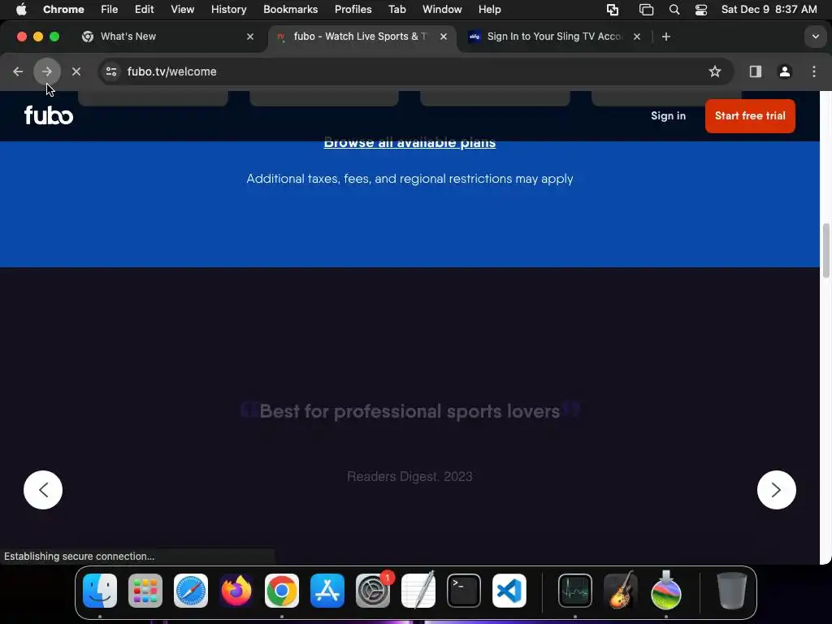This screenshot has height=624, width=832.
Task: Switch to the Sling TV sign-in tab
Action: coord(554,37)
